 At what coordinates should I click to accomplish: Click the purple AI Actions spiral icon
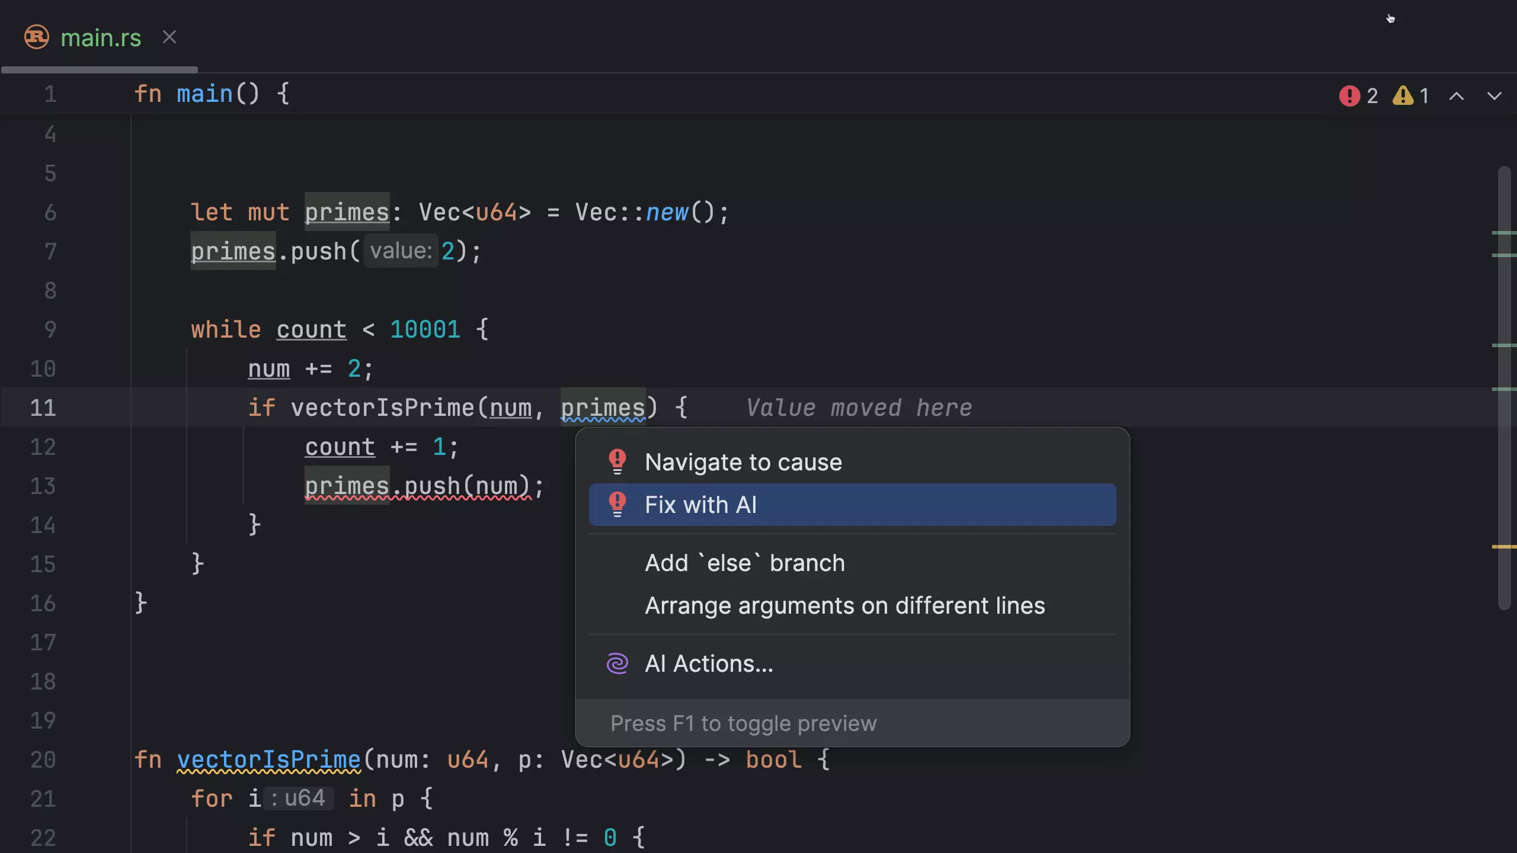617,663
